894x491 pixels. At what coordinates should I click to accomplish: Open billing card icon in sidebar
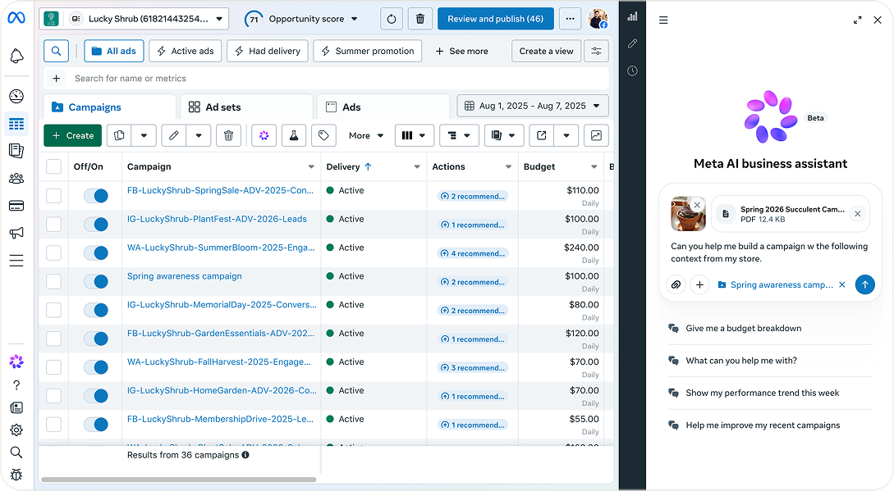coord(16,206)
